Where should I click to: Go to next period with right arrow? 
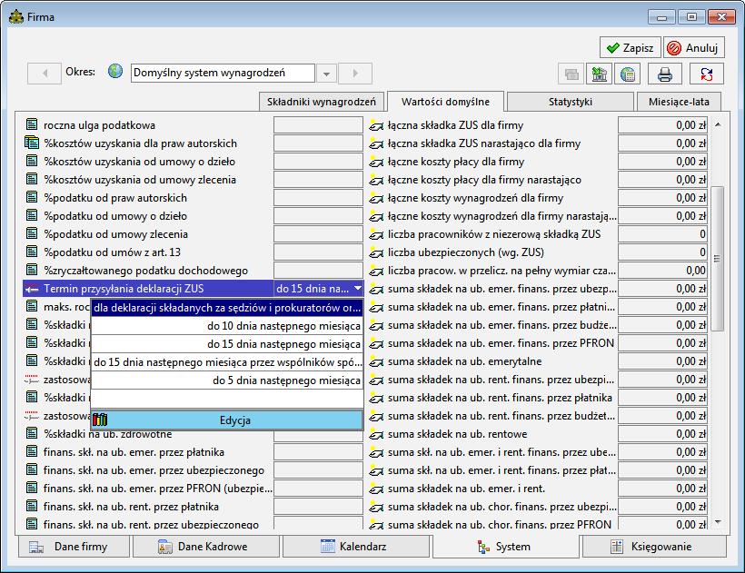[355, 74]
